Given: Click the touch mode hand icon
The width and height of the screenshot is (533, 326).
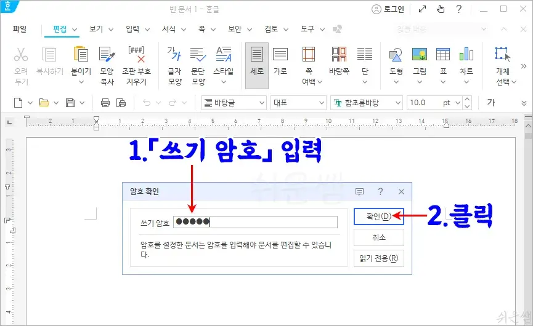Looking at the screenshot, I should [441, 9].
